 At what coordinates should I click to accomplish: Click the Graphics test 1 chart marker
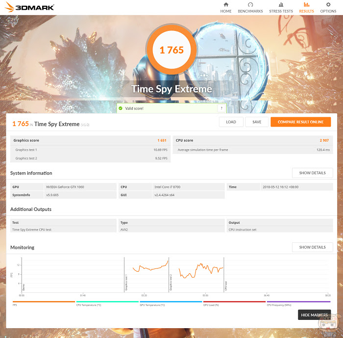[x=126, y=282]
